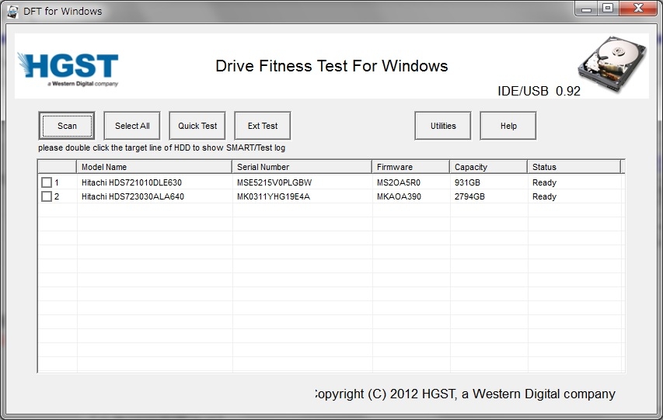663x420 pixels.
Task: Open the Utilities menu button
Action: pyautogui.click(x=443, y=126)
